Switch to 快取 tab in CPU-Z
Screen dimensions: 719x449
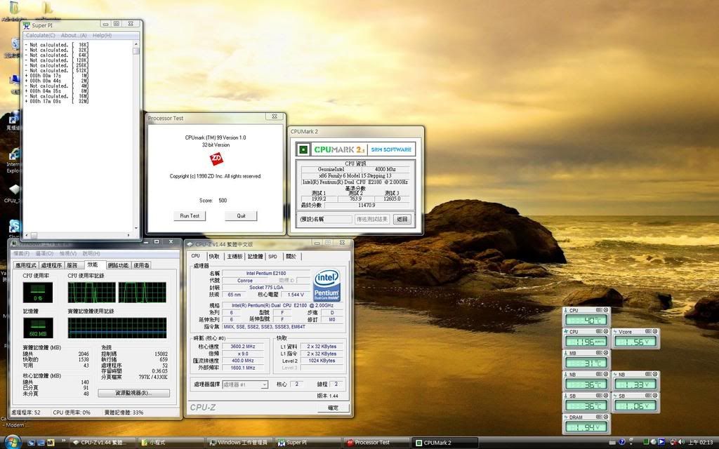[x=214, y=257]
